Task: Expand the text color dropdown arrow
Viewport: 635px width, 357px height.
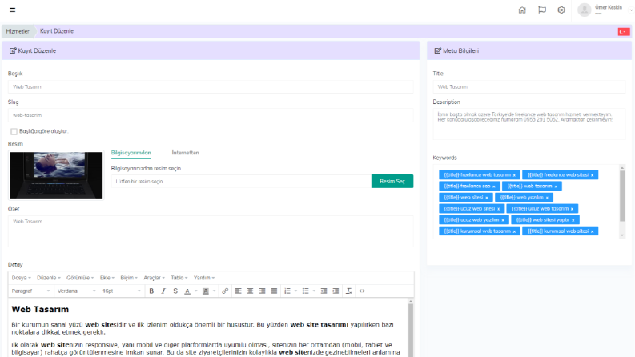Action: (196, 291)
